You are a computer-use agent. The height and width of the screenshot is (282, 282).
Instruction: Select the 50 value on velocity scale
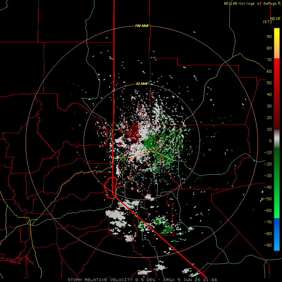[269, 83]
